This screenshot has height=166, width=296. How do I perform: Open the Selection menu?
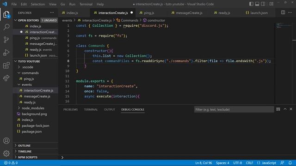(38, 4)
